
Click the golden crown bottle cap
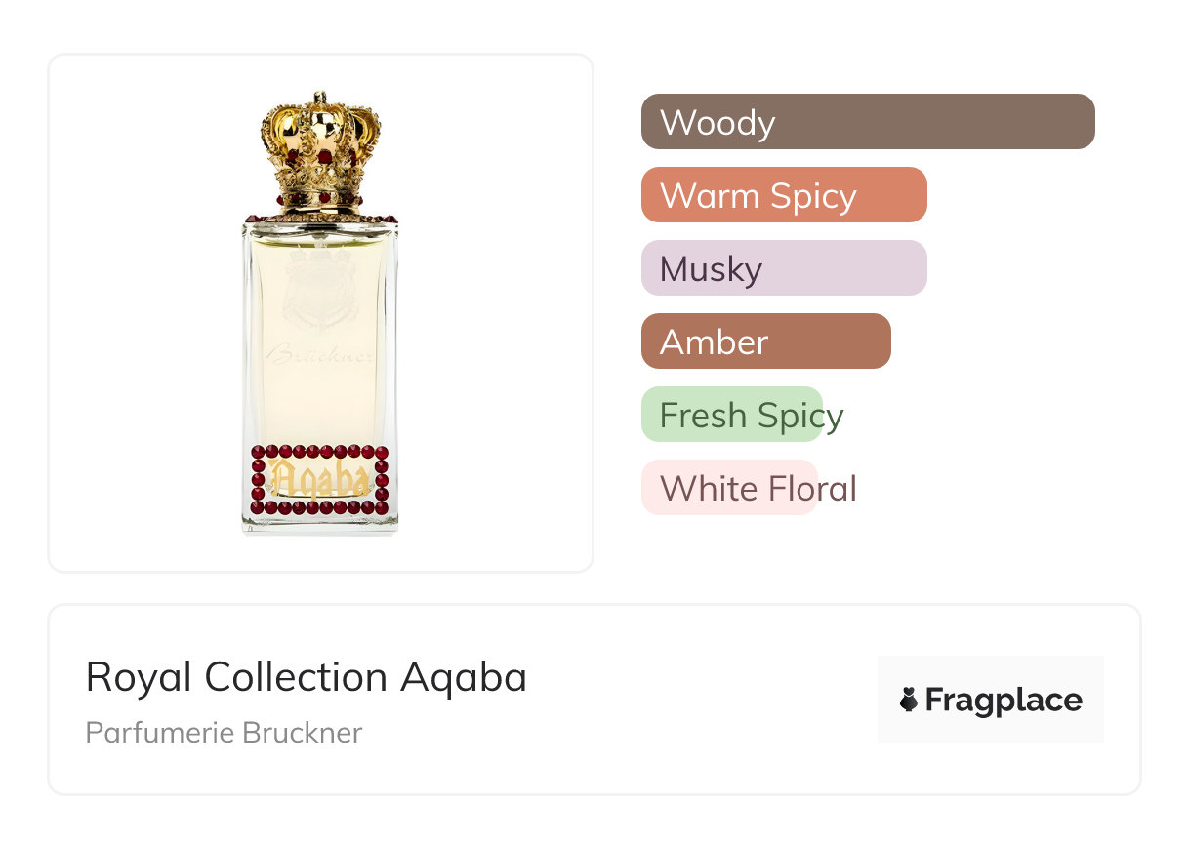pyautogui.click(x=320, y=146)
